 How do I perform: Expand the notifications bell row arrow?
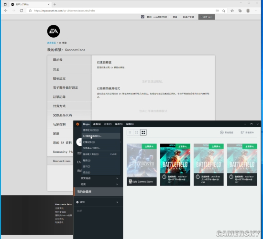[x=117, y=202]
